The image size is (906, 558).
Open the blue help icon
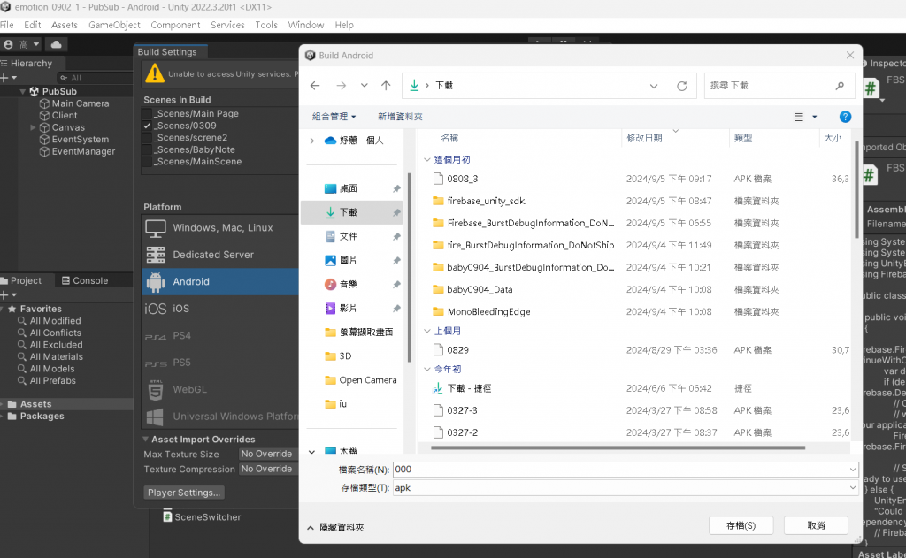pos(845,117)
